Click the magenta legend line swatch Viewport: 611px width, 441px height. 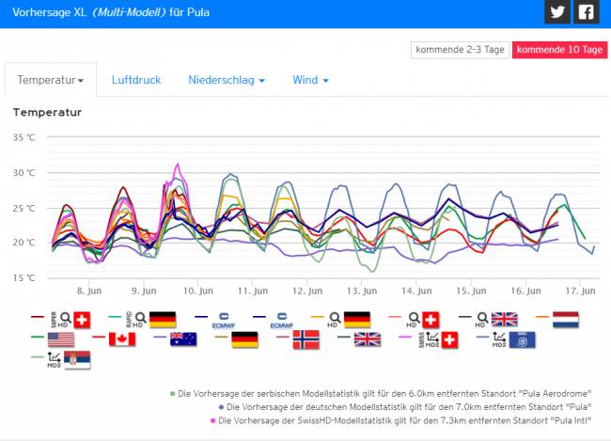pyautogui.click(x=405, y=337)
